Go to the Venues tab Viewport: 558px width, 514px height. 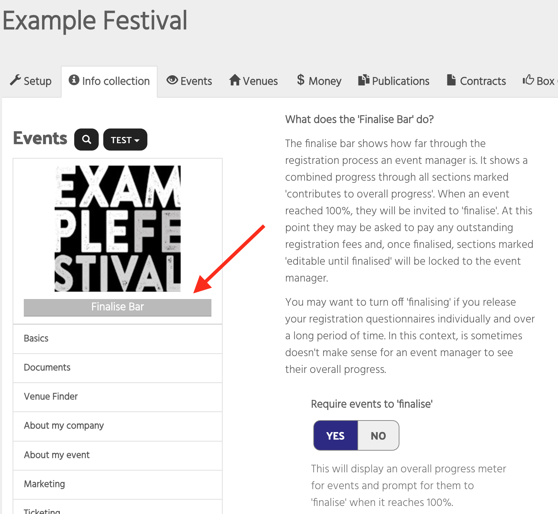click(x=254, y=81)
